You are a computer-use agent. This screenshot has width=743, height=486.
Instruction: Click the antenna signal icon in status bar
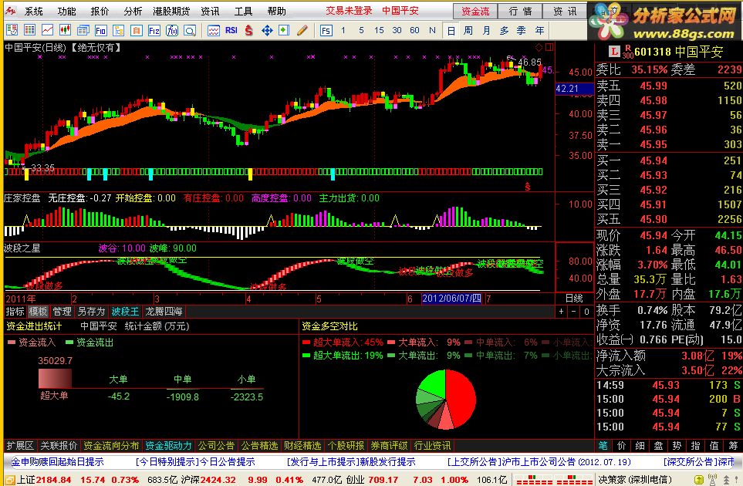tap(712, 480)
